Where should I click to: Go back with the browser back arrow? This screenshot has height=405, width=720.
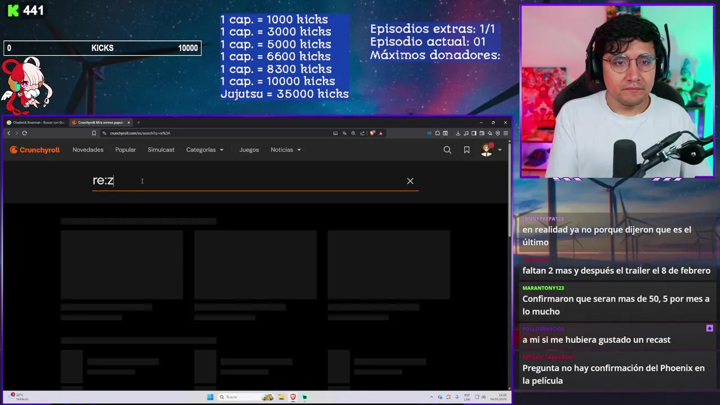tap(8, 133)
